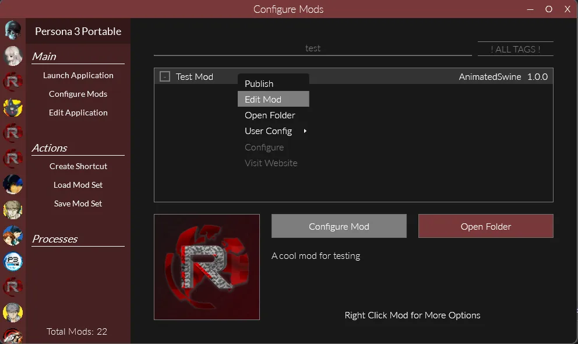Click the Processes section heading
578x344 pixels.
point(55,239)
